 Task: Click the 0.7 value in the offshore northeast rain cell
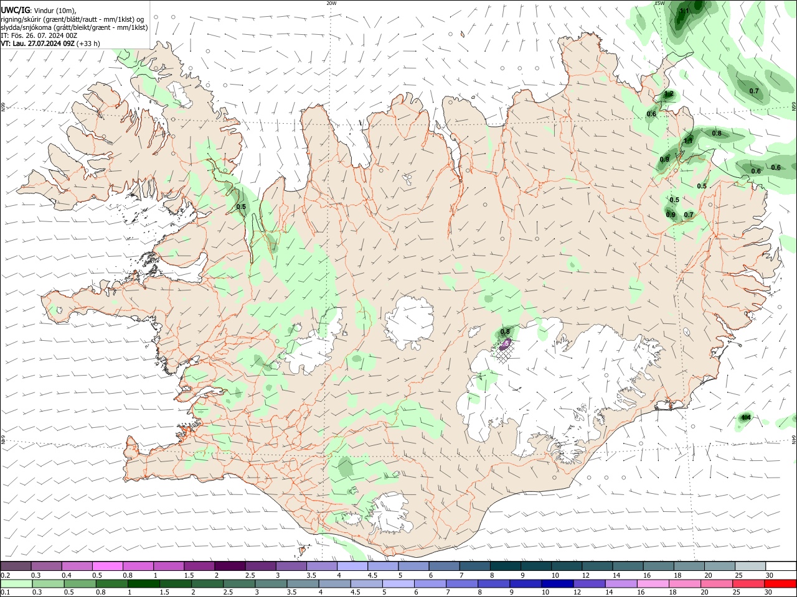754,91
